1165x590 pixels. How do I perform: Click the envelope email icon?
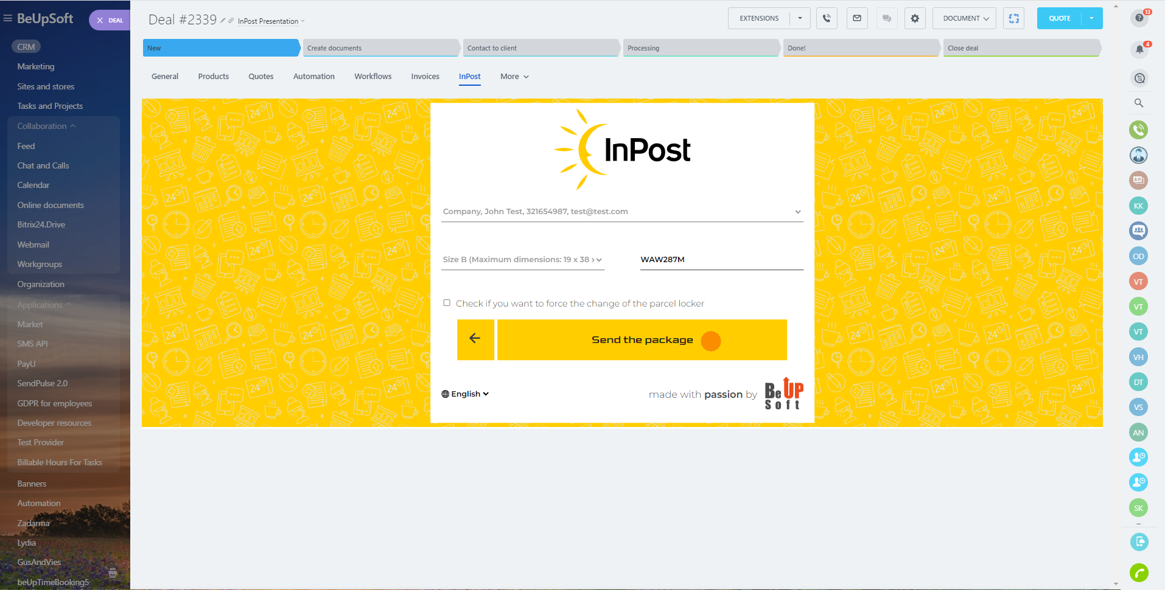tap(857, 18)
